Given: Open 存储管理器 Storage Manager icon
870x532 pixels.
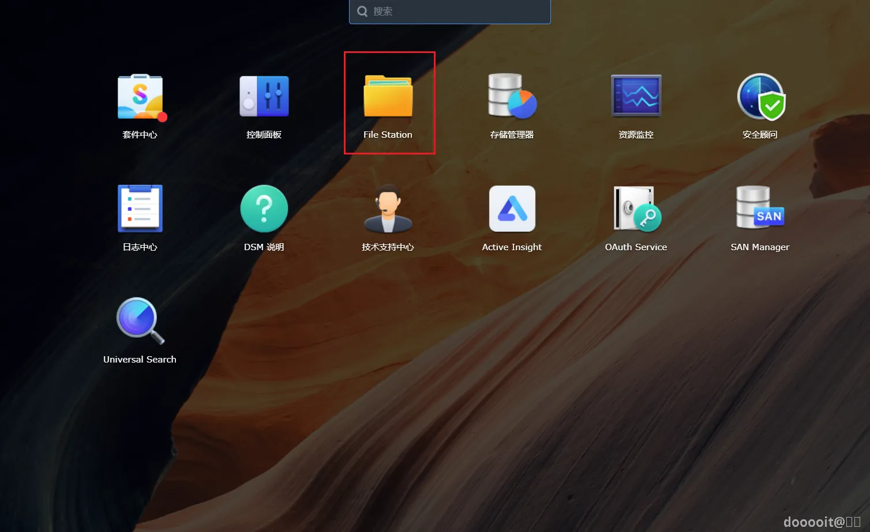Looking at the screenshot, I should [x=512, y=96].
